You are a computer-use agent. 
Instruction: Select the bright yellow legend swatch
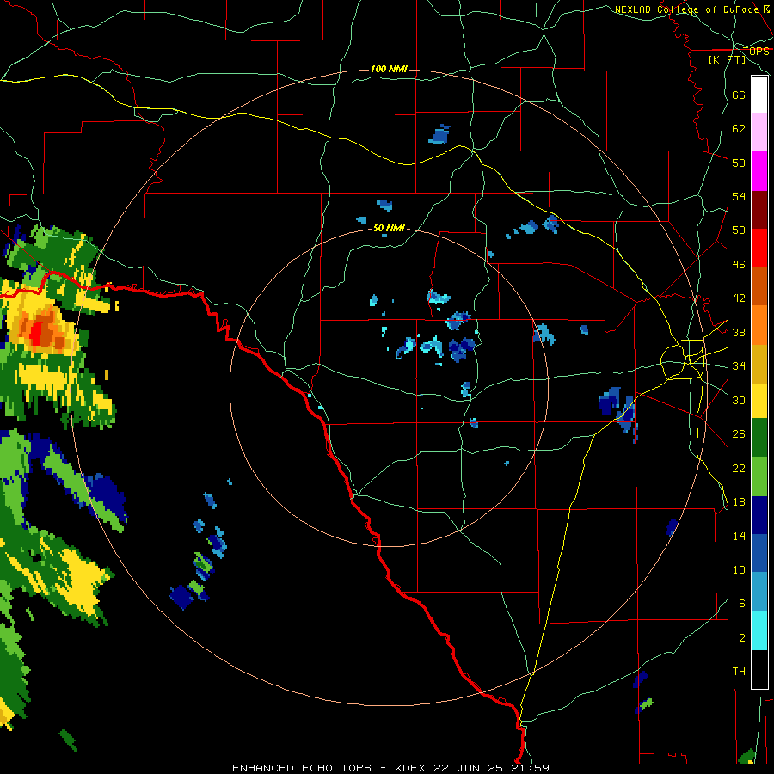click(x=759, y=400)
